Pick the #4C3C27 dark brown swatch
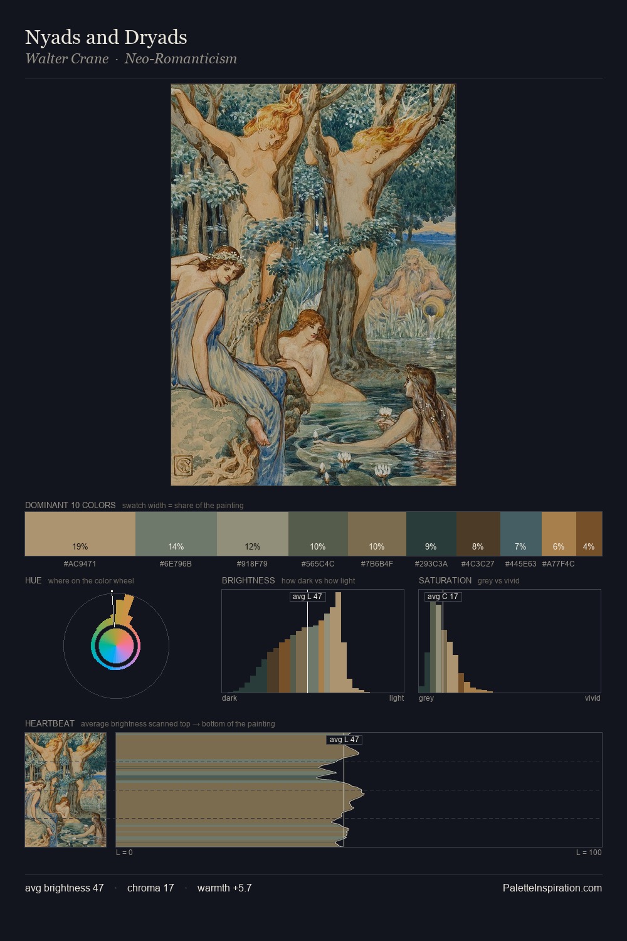This screenshot has height=941, width=627. coord(478,534)
